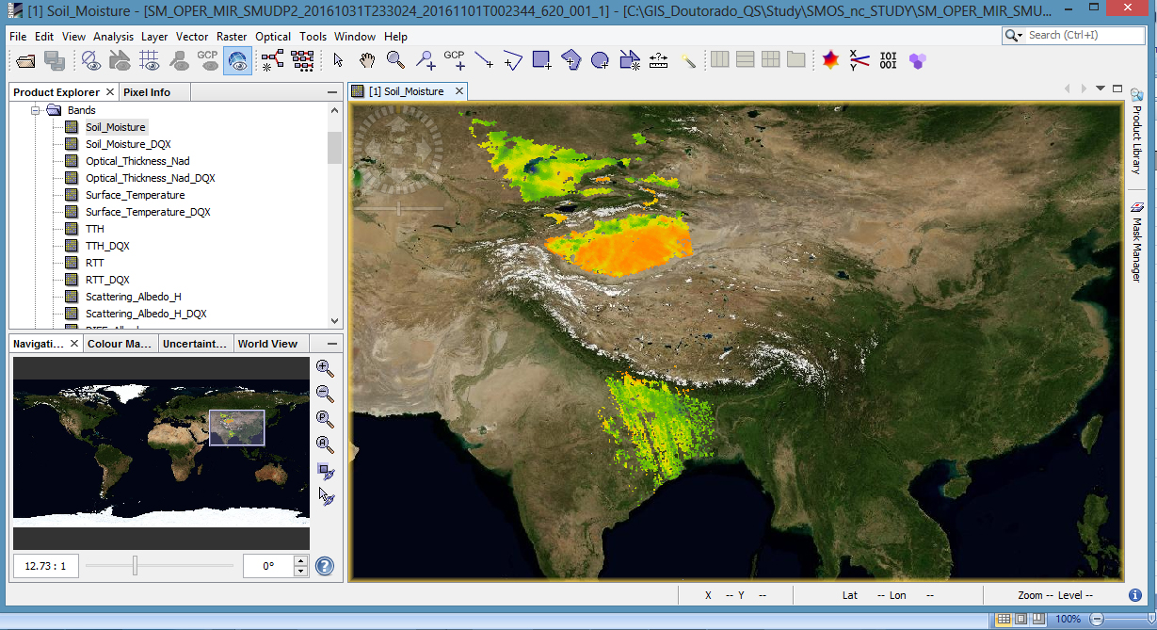
Task: Open the Range Finder ruler tool
Action: click(658, 60)
